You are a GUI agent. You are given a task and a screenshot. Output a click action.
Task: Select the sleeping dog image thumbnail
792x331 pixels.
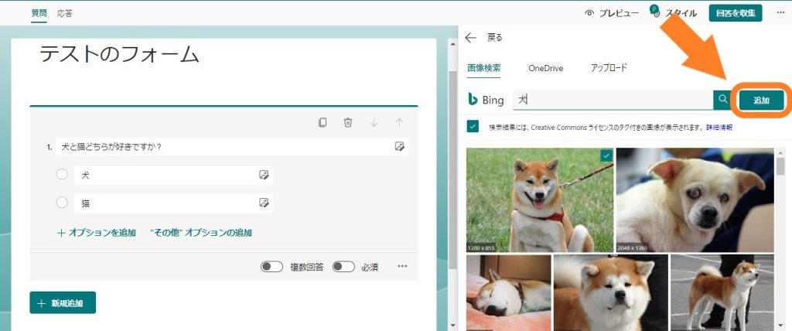(x=509, y=292)
